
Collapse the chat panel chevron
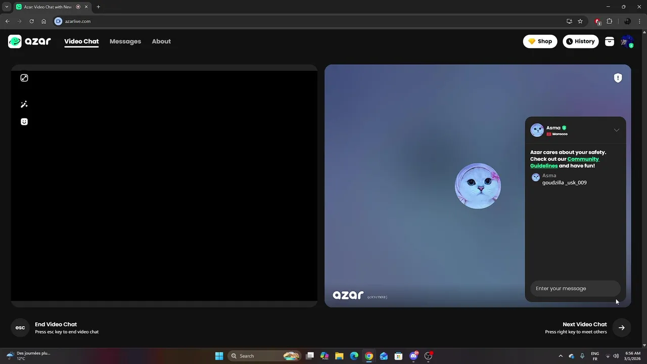tap(617, 130)
